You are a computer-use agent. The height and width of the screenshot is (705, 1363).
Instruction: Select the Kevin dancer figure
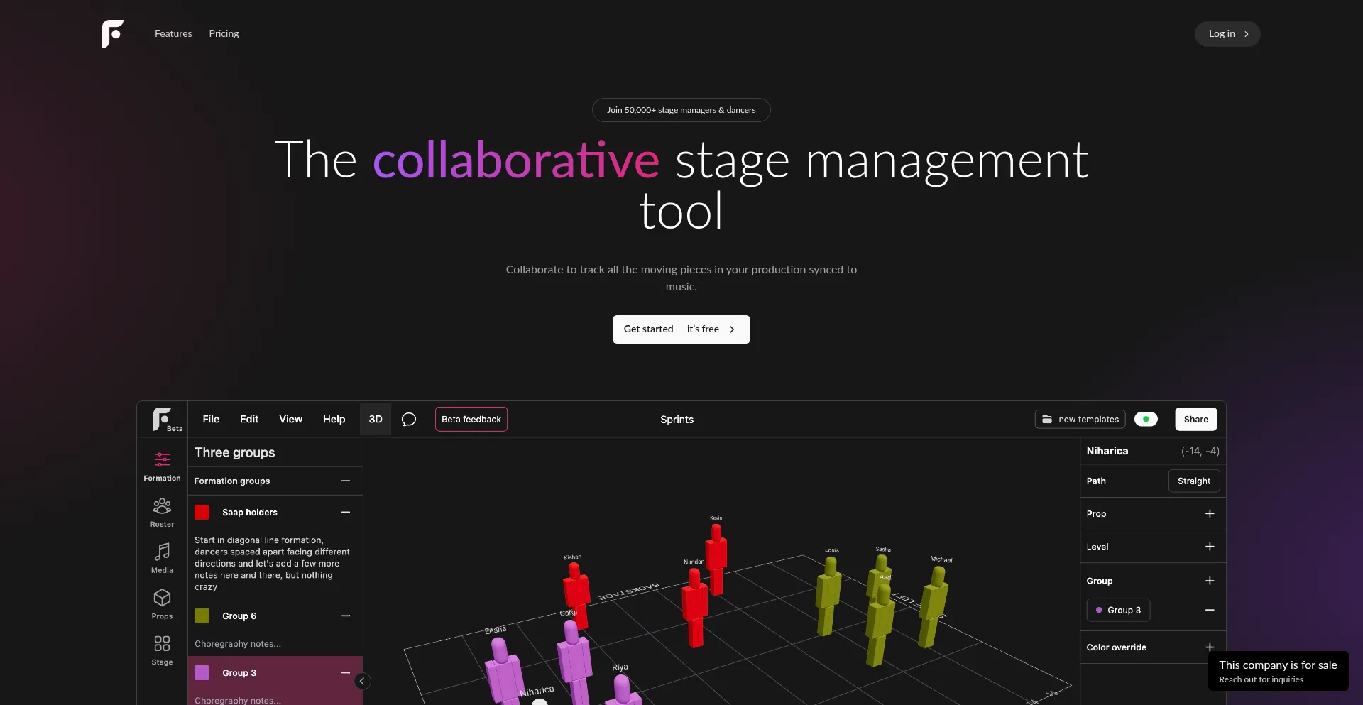pyautogui.click(x=716, y=559)
